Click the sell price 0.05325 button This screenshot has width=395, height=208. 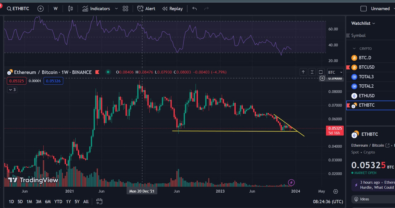pos(16,81)
